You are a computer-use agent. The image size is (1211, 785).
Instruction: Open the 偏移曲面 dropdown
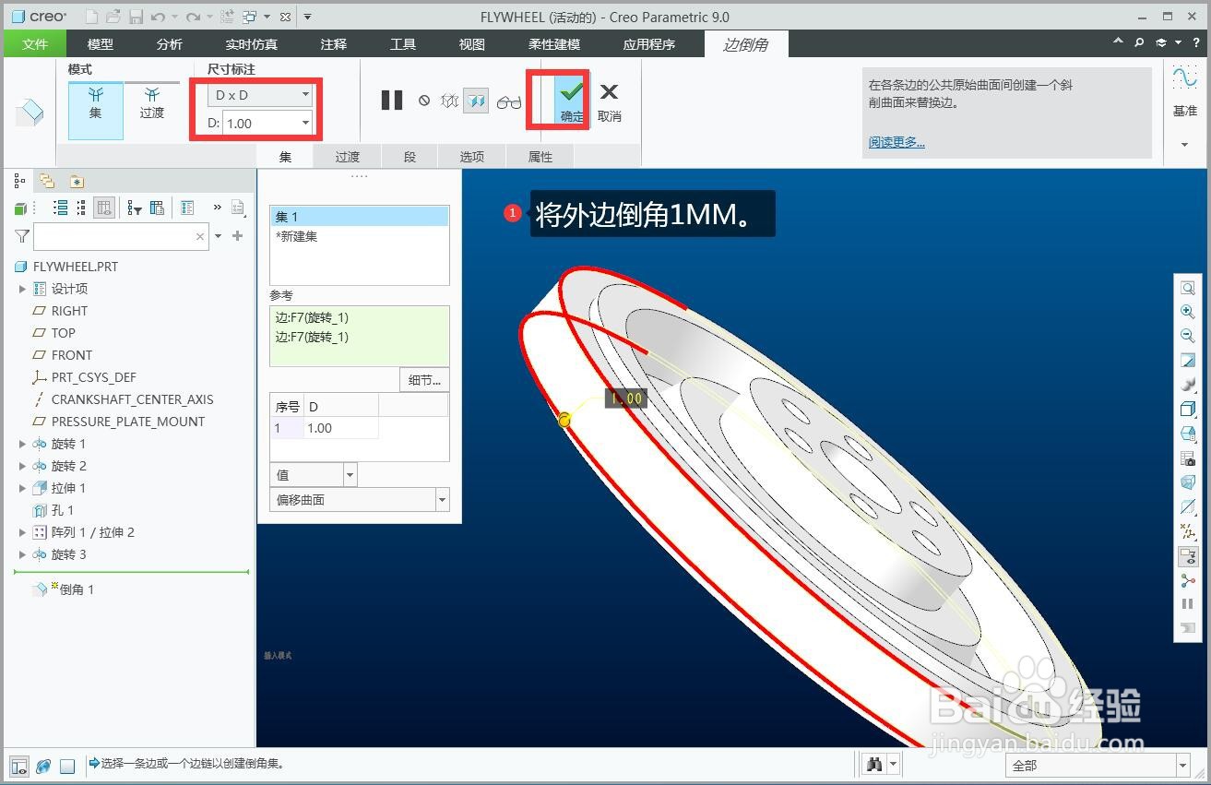(360, 499)
